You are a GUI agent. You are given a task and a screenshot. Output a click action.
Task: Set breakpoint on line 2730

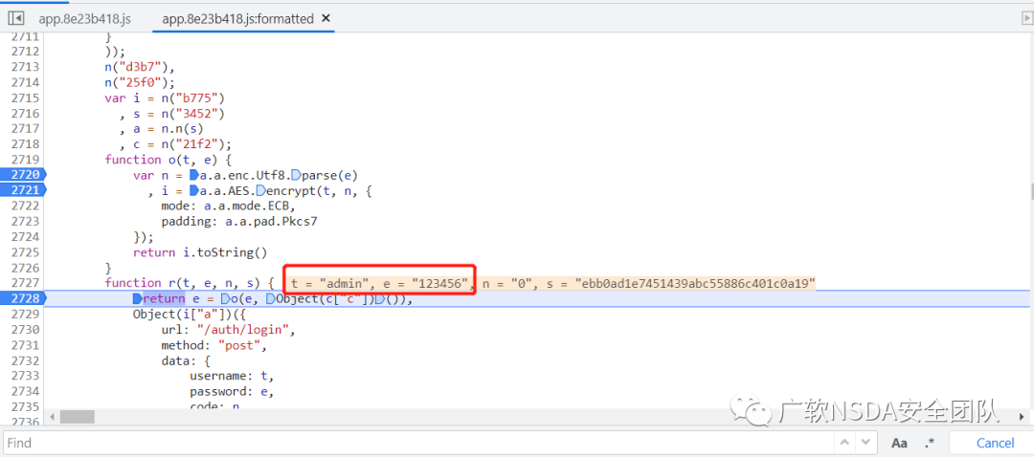pyautogui.click(x=25, y=329)
